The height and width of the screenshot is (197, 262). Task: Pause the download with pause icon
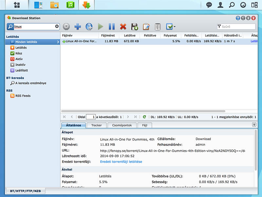click(x=112, y=27)
